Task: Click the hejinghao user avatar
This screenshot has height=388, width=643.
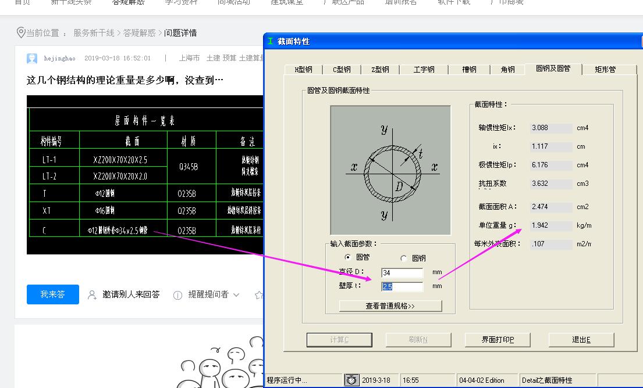Action: pyautogui.click(x=32, y=59)
